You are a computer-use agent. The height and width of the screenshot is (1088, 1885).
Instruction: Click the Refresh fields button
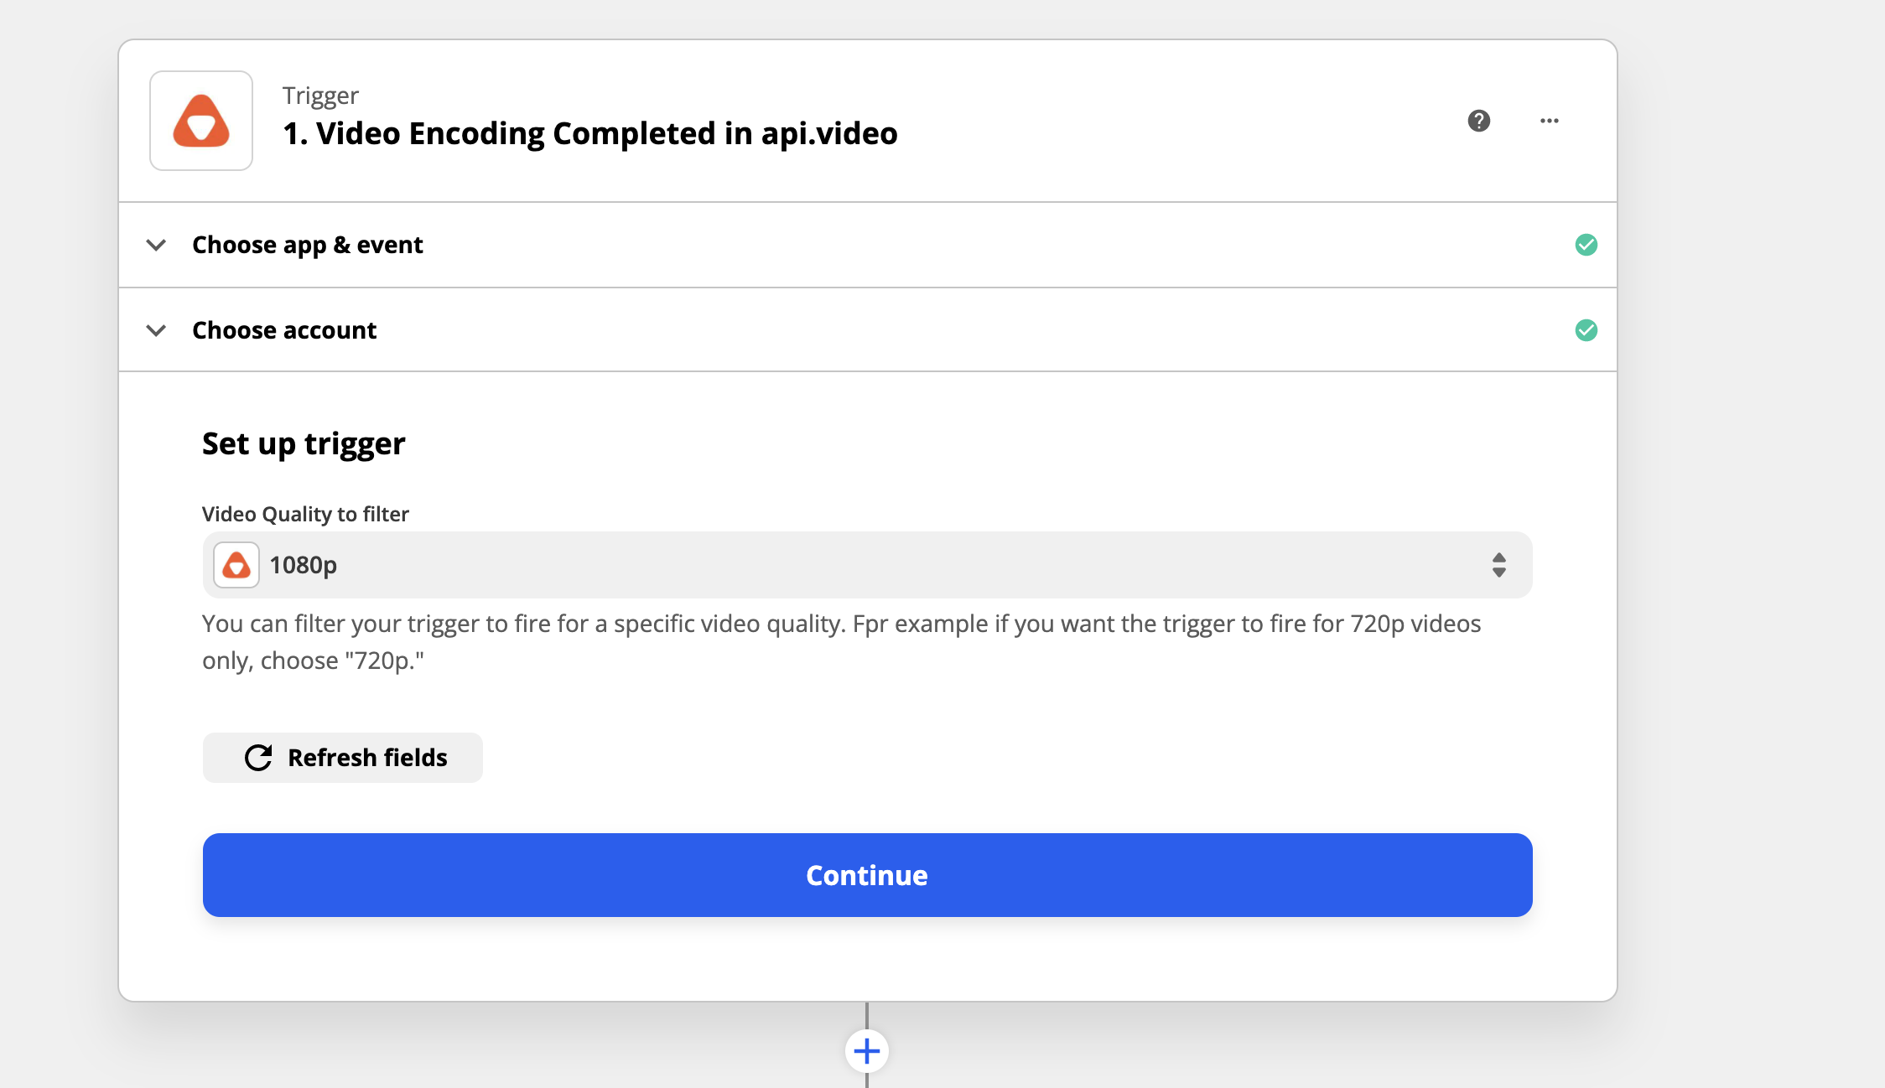(341, 757)
